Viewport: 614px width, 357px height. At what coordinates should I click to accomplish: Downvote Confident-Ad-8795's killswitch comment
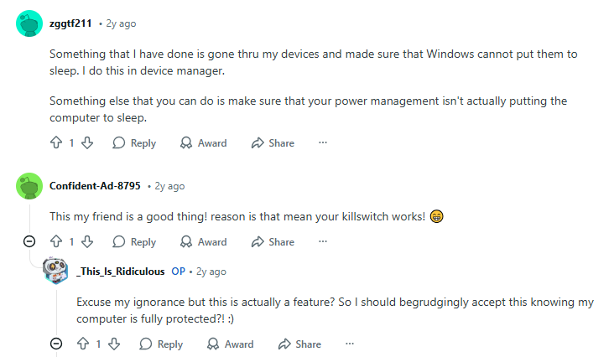tap(87, 242)
